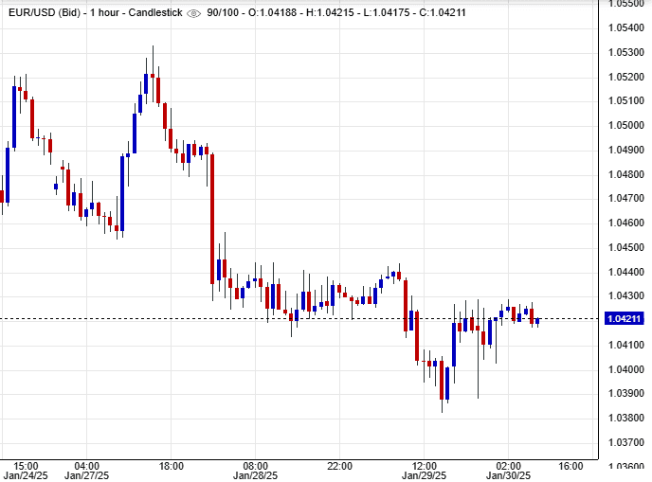
Task: Toggle the eye visibility icon in chart header
Action: [x=193, y=13]
